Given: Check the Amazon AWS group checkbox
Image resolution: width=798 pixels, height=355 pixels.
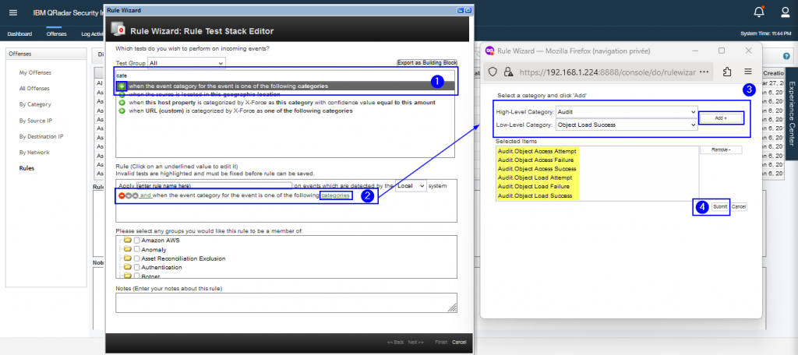Looking at the screenshot, I should (137, 240).
